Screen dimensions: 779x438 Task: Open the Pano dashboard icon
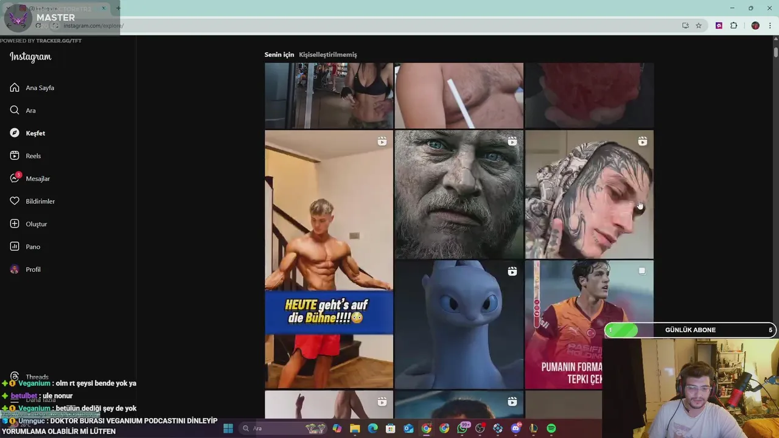tap(15, 246)
